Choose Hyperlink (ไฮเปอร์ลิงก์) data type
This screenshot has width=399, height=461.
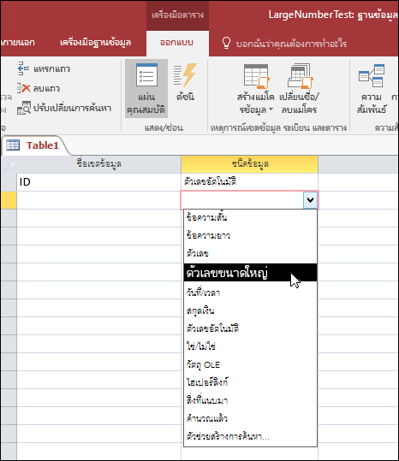(250, 382)
